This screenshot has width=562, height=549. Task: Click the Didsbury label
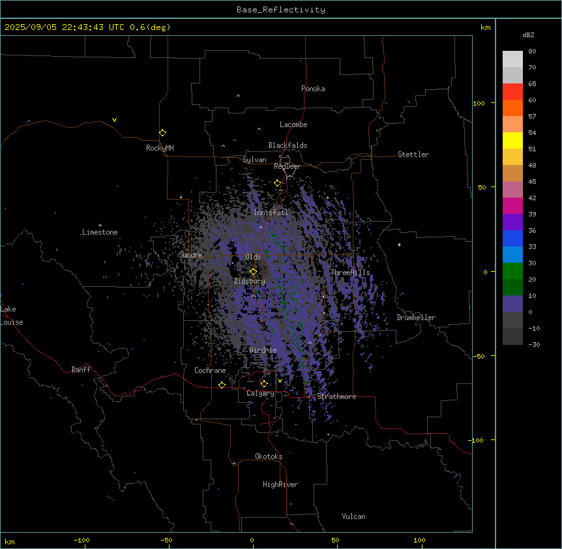click(x=250, y=281)
